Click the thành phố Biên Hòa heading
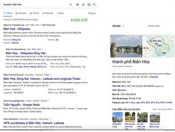The image size is (175, 132). pos(131,62)
